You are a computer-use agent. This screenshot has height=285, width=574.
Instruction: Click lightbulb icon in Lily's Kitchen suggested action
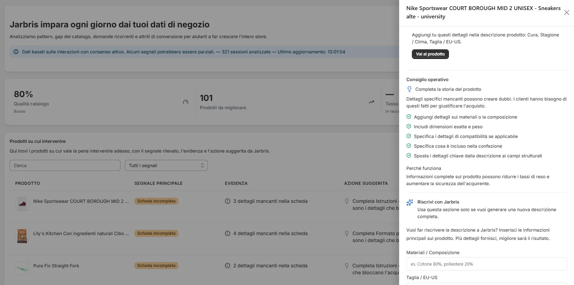(347, 233)
